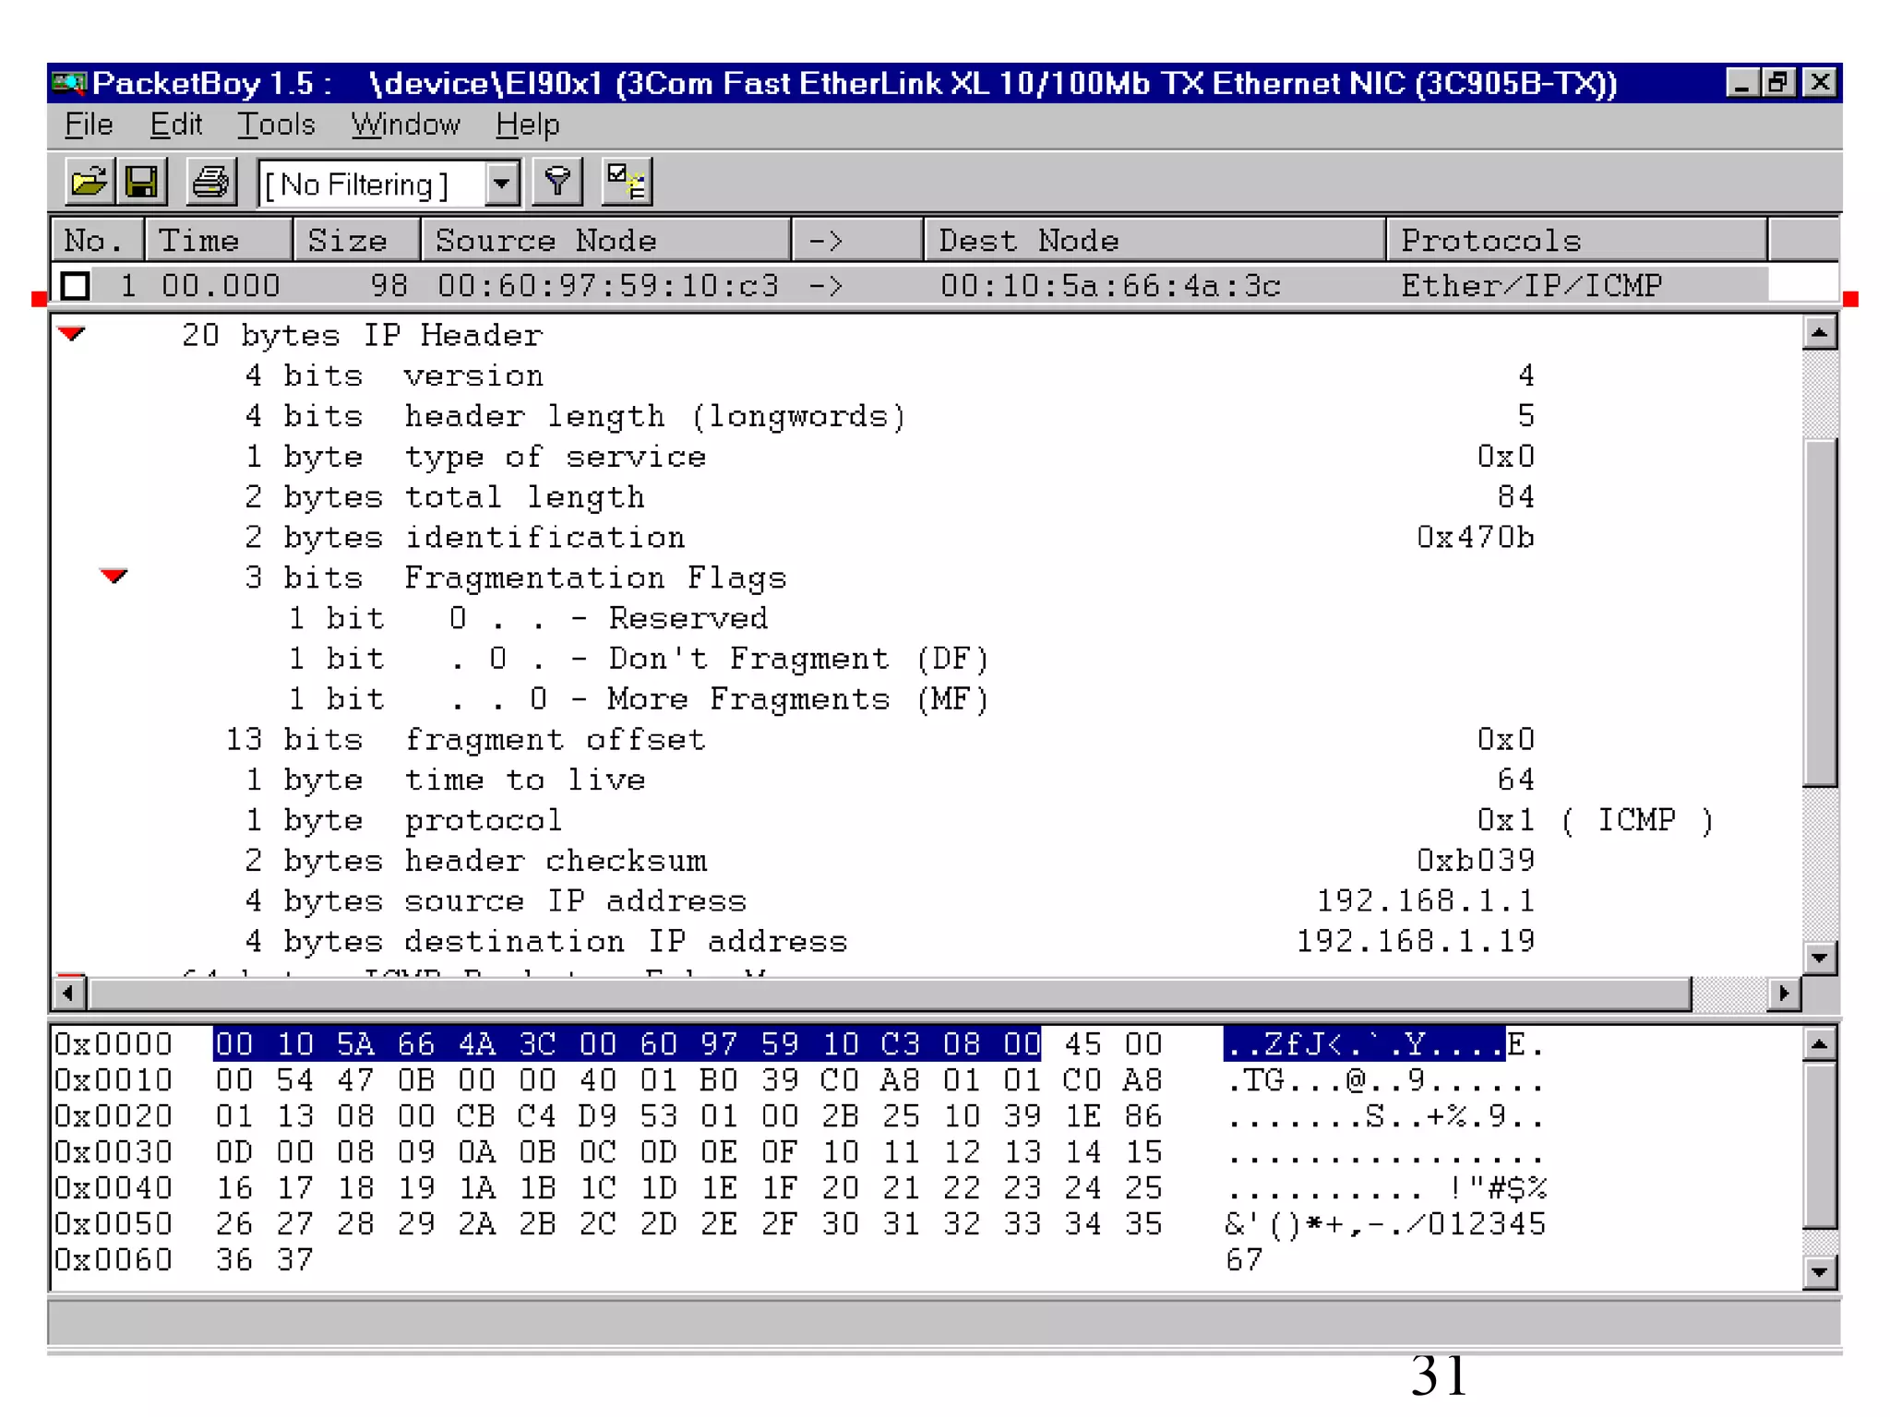Collapse the 20 bytes IP Header section
The height and width of the screenshot is (1417, 1890).
71,334
